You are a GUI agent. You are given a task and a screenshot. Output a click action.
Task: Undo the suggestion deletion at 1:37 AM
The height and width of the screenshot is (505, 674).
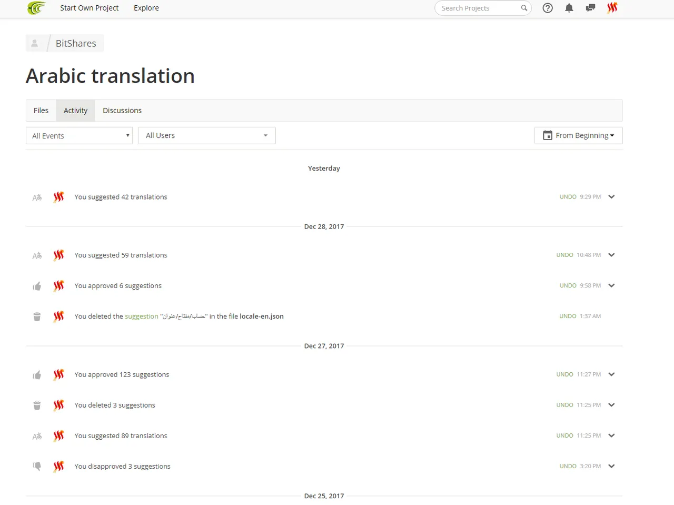coord(568,316)
